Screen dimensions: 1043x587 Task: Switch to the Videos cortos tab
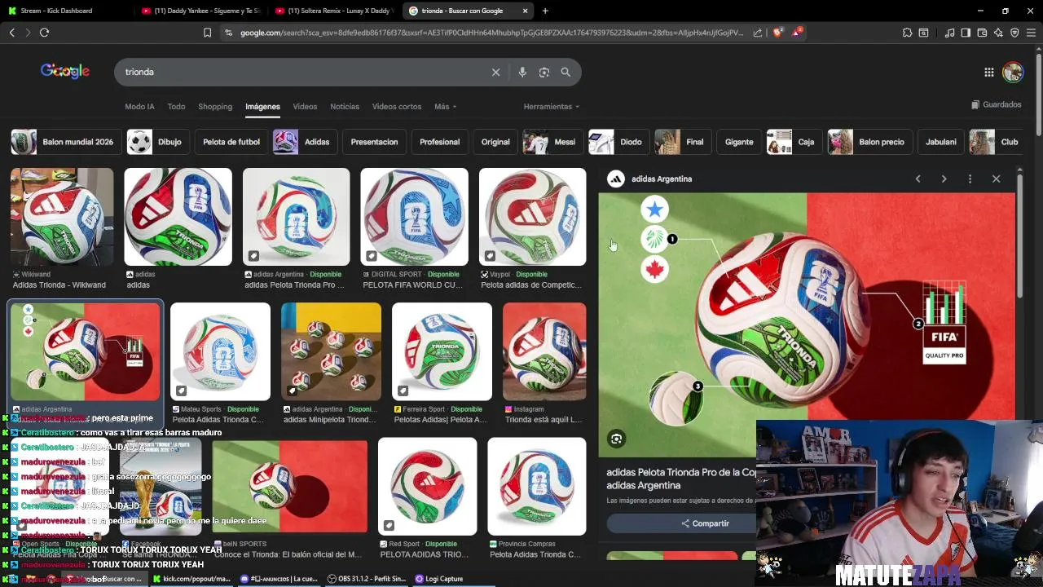397,107
